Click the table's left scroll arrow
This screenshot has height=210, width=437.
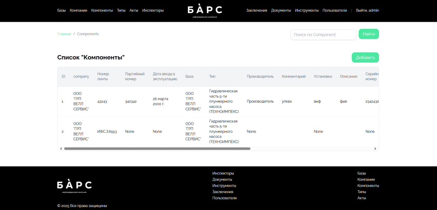tap(61, 149)
